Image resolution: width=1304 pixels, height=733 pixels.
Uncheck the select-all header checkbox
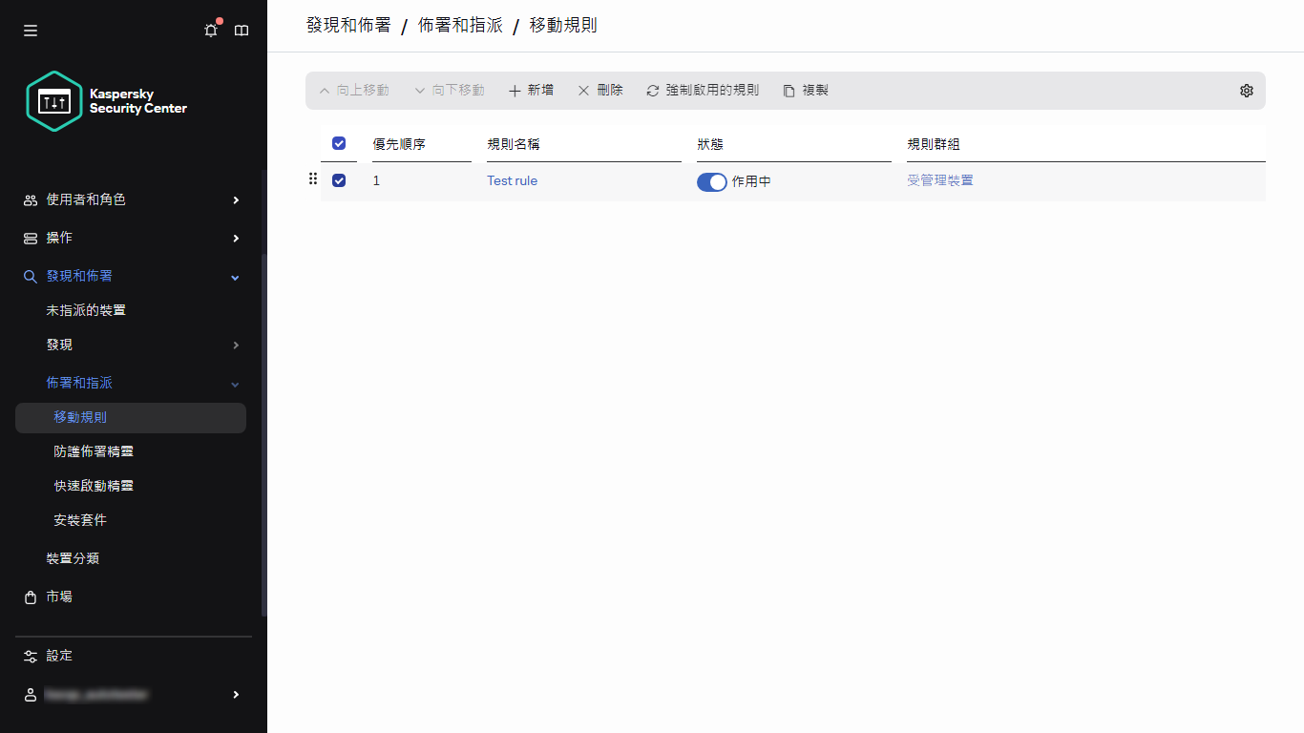tap(339, 143)
